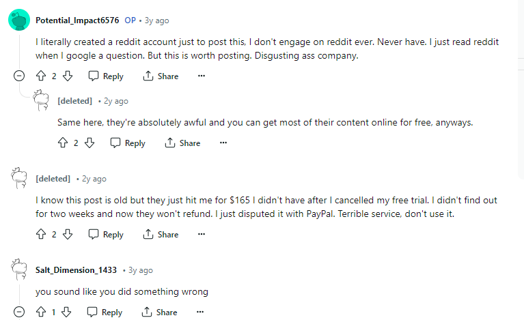Downvote the $165 free trial comment
The width and height of the screenshot is (524, 320).
(68, 234)
